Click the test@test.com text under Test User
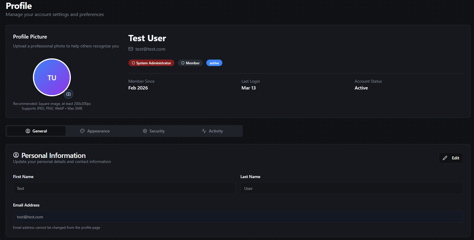 pos(150,49)
